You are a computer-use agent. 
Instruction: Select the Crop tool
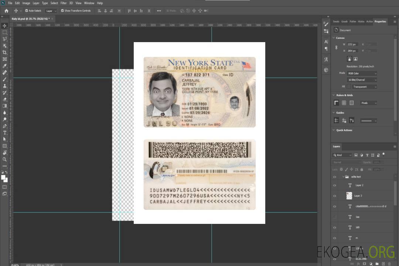click(4, 52)
